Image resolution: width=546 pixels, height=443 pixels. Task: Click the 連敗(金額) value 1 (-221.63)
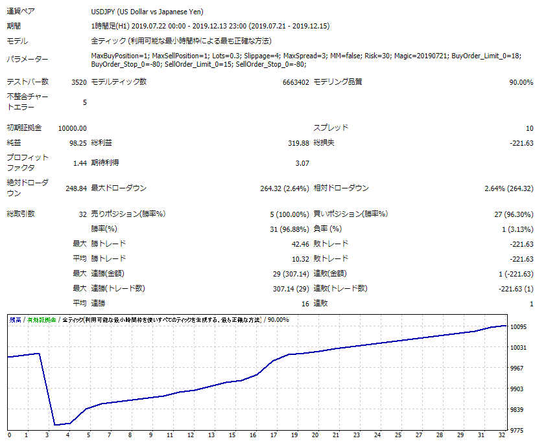516,274
